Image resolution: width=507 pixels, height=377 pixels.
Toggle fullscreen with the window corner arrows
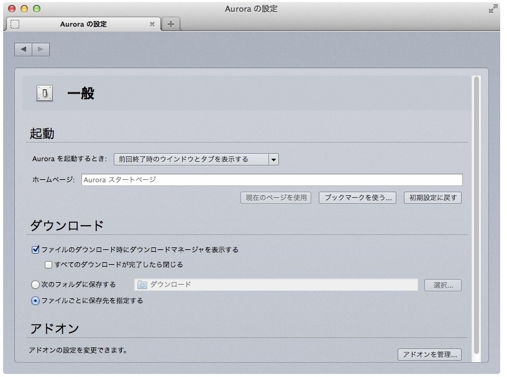493,9
